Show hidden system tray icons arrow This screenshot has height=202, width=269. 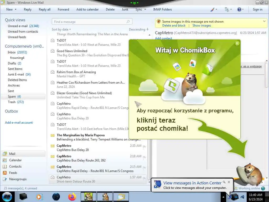pyautogui.click(x=223, y=197)
